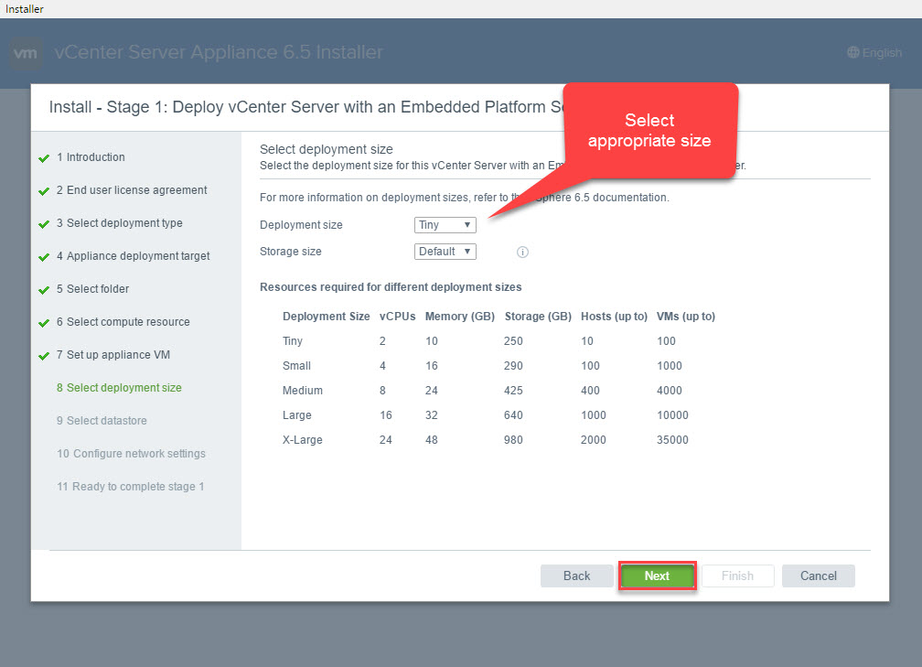
Task: Click the VMware vm logo icon
Action: [x=27, y=53]
